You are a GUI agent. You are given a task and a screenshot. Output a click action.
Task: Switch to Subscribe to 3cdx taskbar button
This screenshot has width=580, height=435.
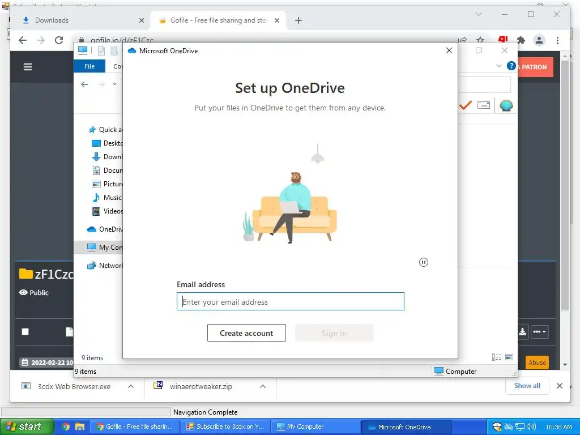(x=225, y=427)
